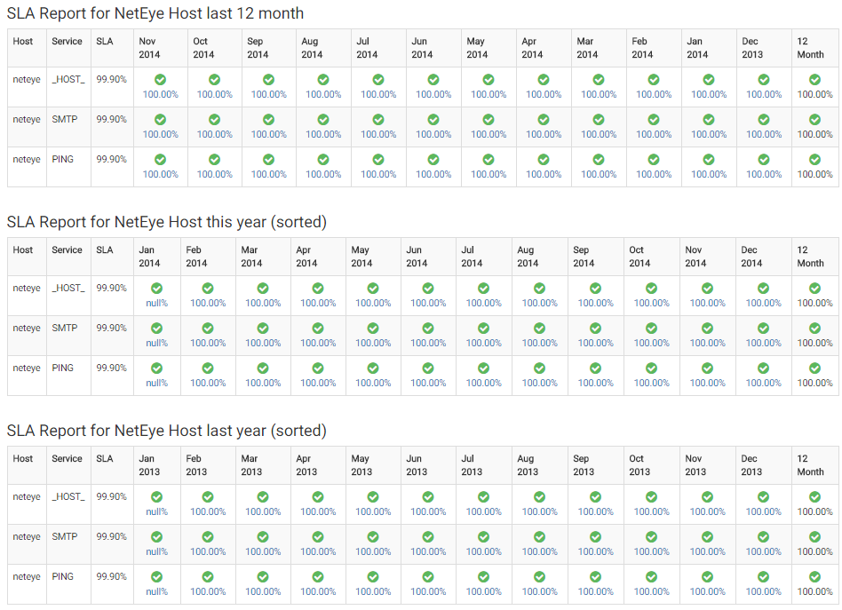Viewport: 842px width, 610px height.
Task: Click green check icon for _HOST_ Jan 2014 in this year table
Action: (x=156, y=289)
